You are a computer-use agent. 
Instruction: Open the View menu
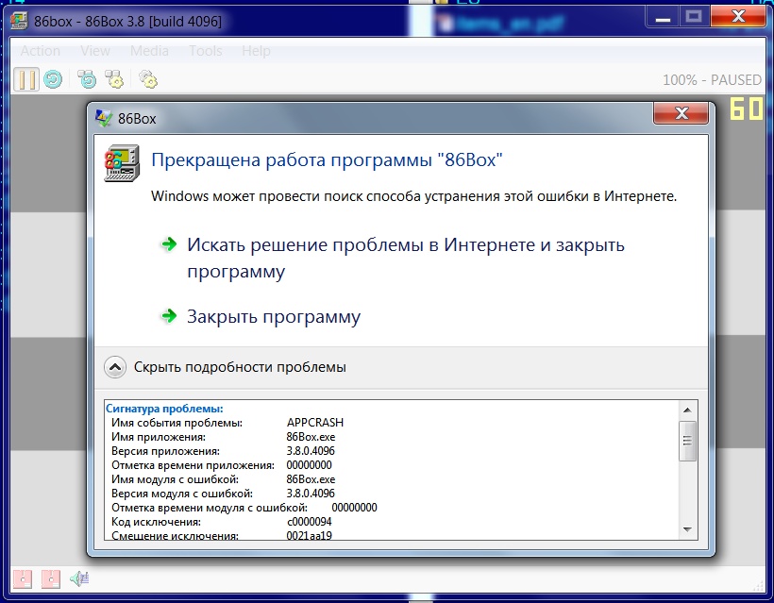tap(95, 51)
